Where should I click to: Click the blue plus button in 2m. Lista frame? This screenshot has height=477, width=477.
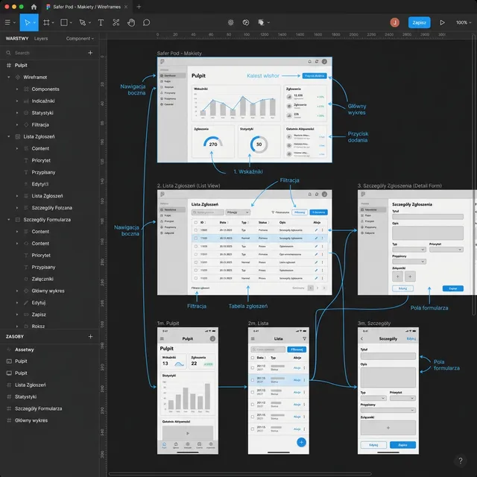[x=301, y=442]
